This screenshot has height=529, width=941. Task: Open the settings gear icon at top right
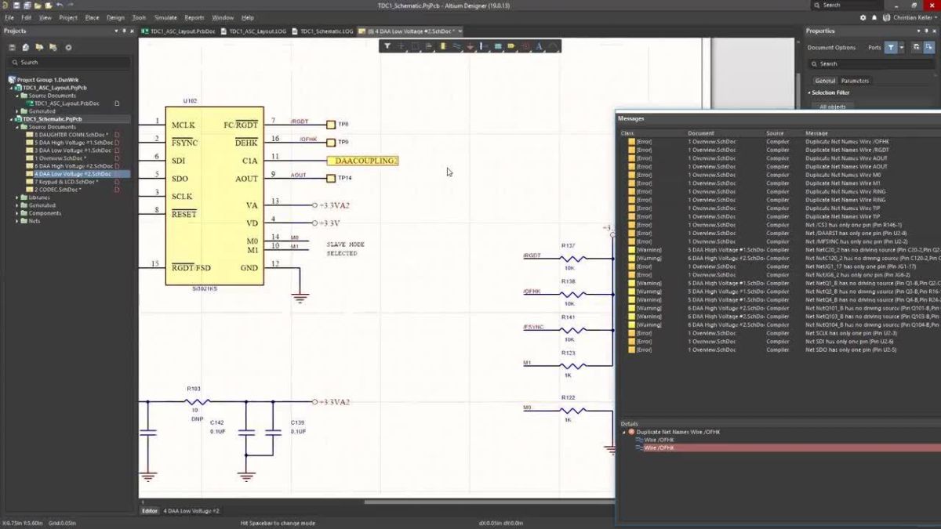point(863,17)
